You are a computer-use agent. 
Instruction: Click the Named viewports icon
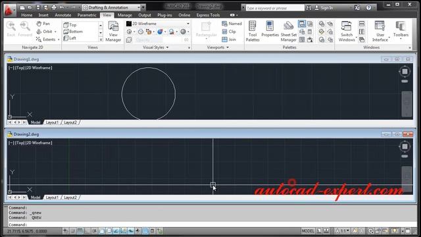pyautogui.click(x=232, y=24)
